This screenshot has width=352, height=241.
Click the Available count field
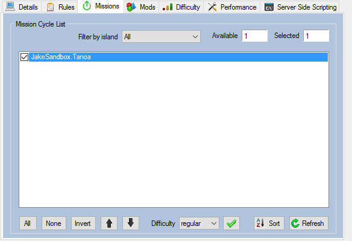point(254,36)
